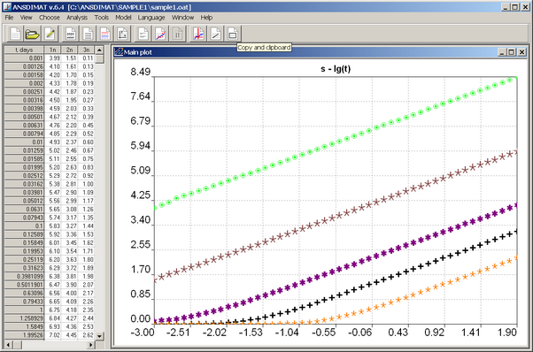
Task: Click the icon with red vertical line and blue curve
Action: 198,34
